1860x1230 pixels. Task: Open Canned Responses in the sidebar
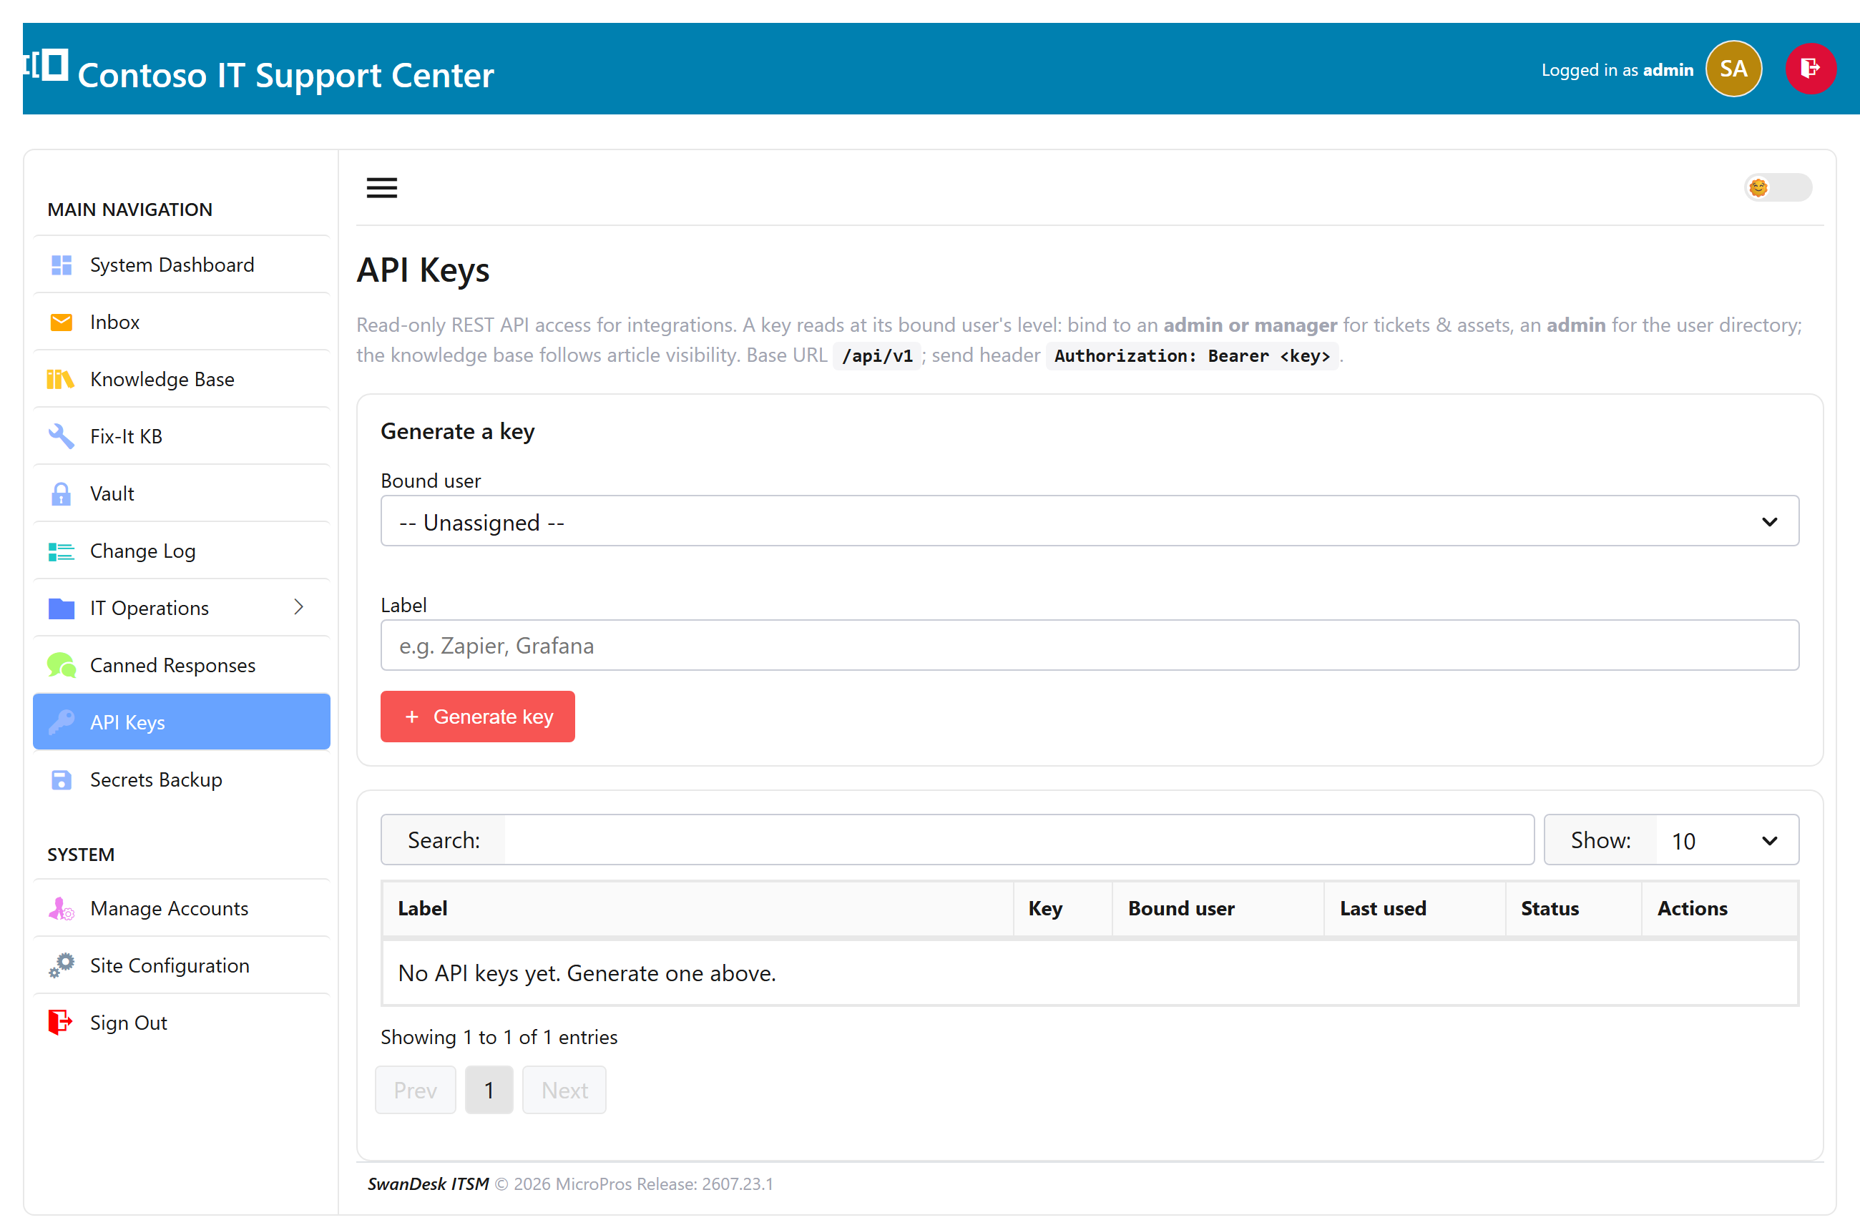(x=181, y=666)
